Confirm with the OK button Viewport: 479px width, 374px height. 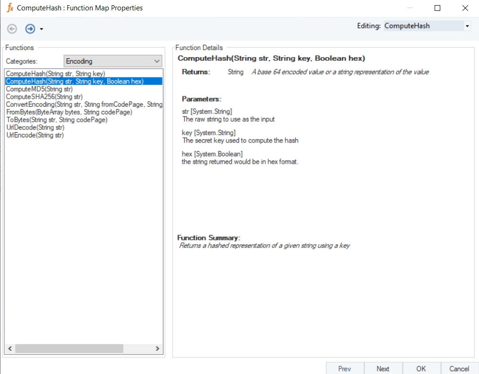(x=421, y=368)
